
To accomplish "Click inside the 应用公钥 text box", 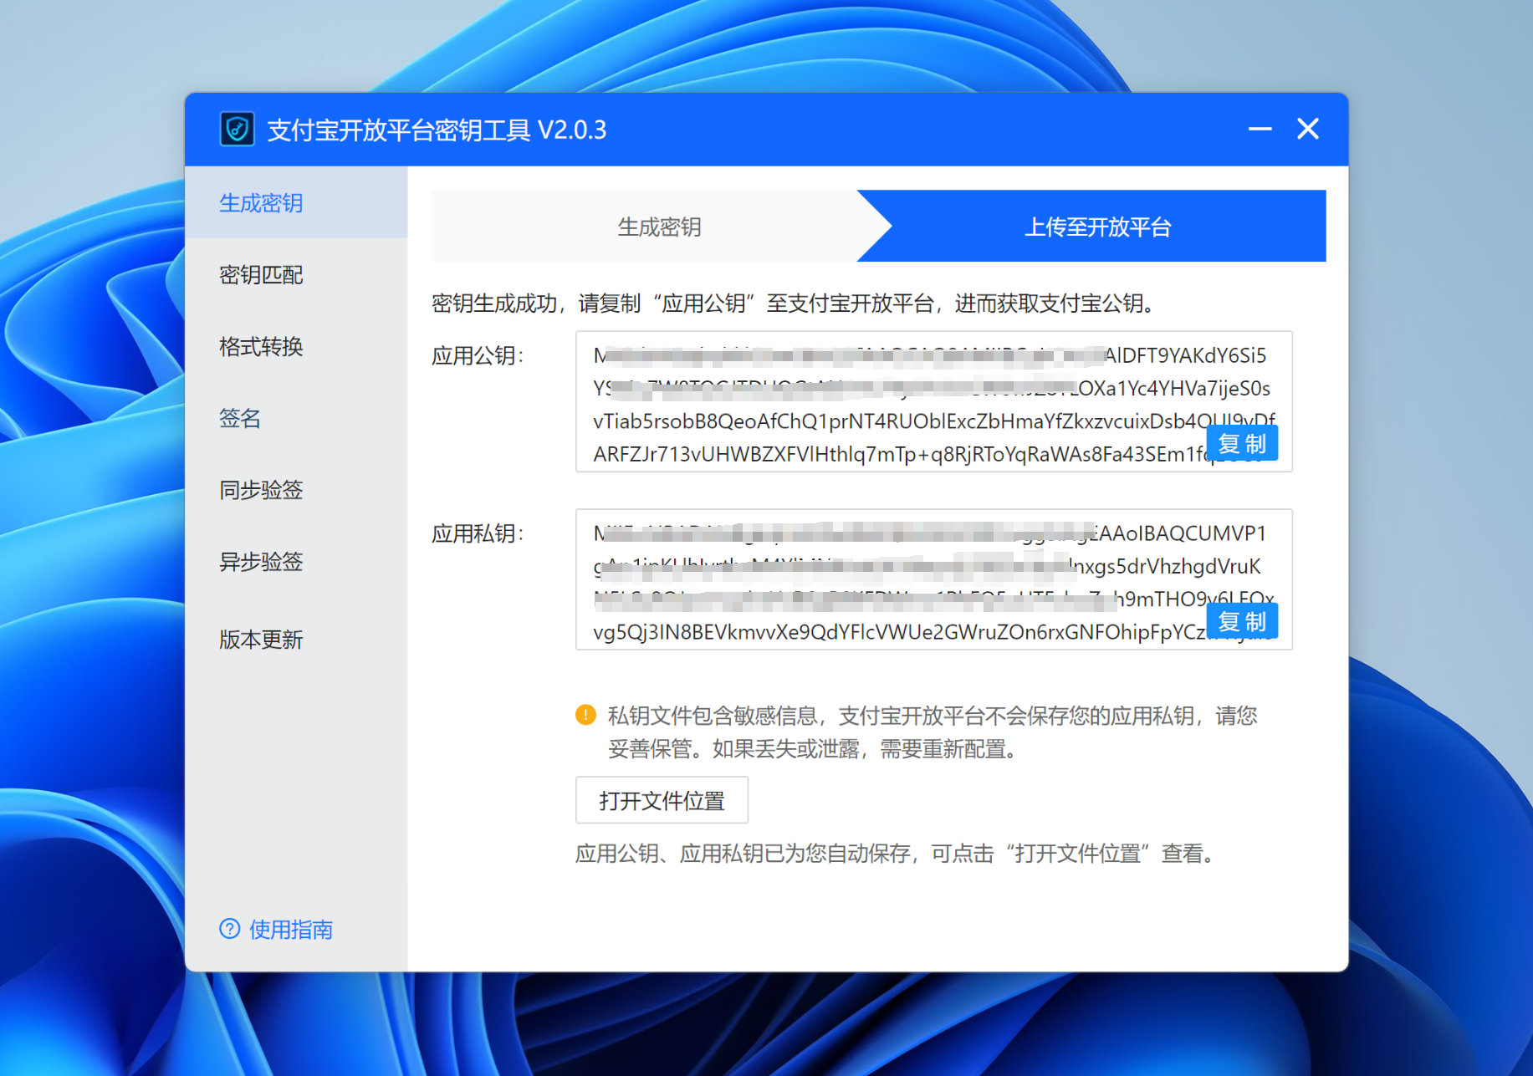I will click(x=933, y=401).
